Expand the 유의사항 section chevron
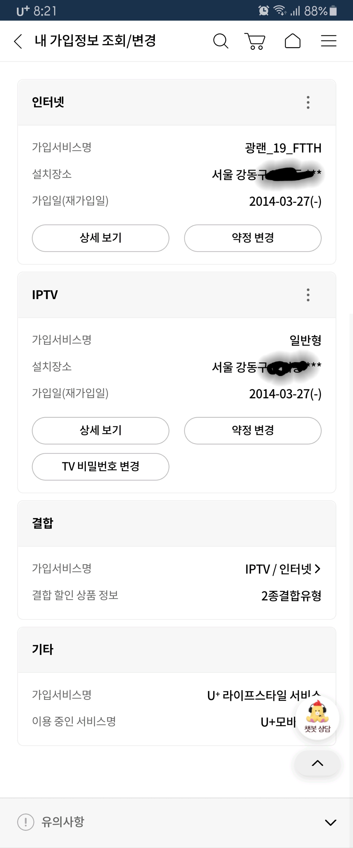 tap(330, 822)
